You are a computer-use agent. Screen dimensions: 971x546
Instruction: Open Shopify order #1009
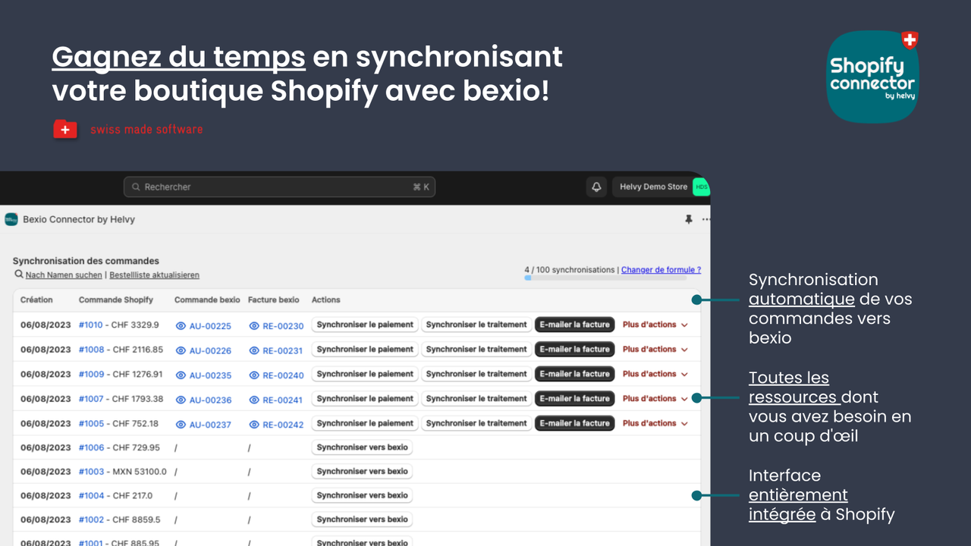(x=91, y=374)
